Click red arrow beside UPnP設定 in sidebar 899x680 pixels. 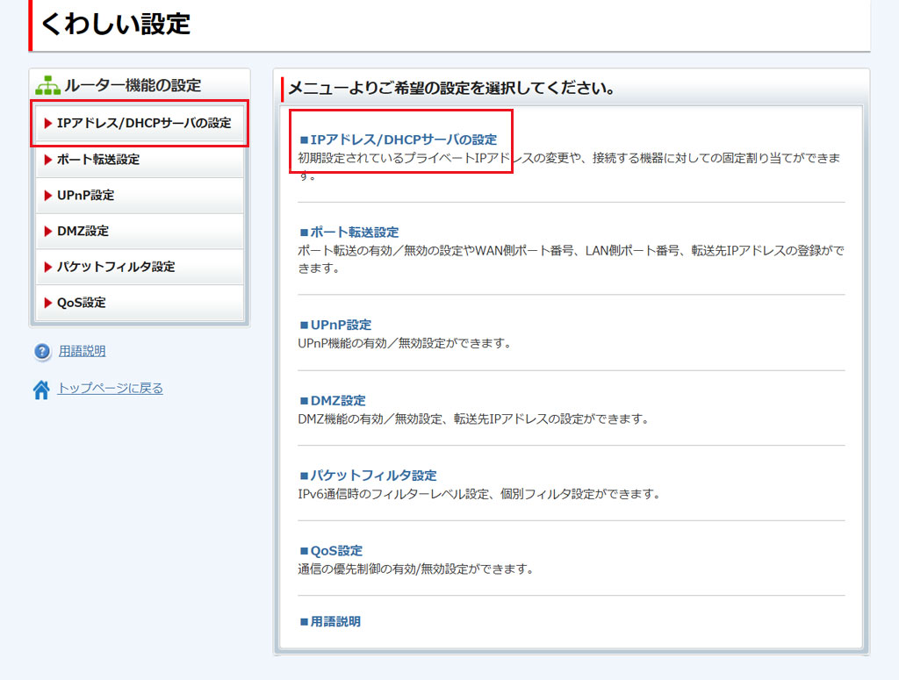click(x=48, y=196)
